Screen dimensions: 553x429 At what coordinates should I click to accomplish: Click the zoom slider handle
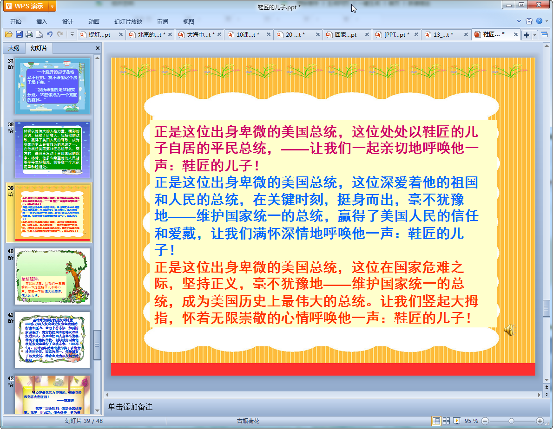(511, 421)
